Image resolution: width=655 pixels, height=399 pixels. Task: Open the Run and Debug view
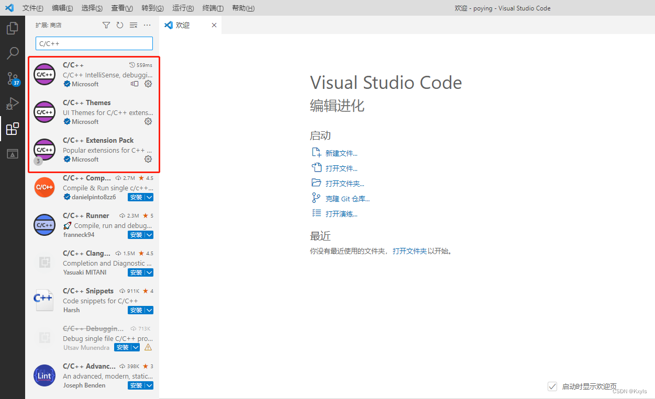[13, 104]
